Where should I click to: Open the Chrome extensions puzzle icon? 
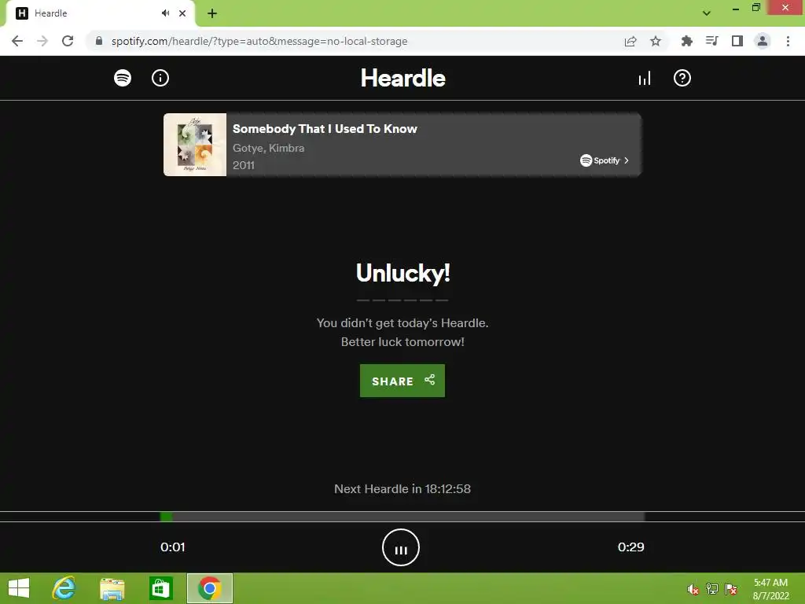686,41
